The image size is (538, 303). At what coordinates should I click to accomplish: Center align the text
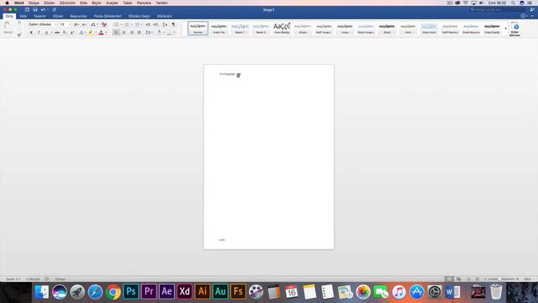[124, 32]
